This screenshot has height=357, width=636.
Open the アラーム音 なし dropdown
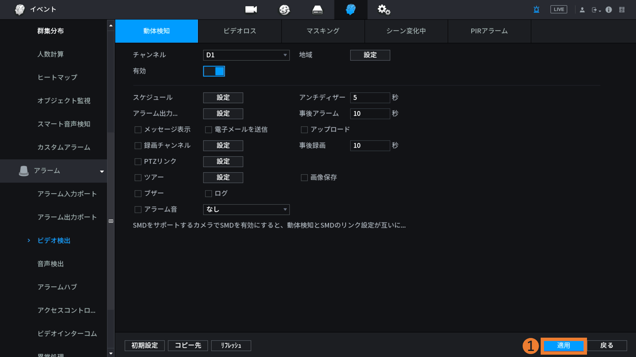pos(246,209)
